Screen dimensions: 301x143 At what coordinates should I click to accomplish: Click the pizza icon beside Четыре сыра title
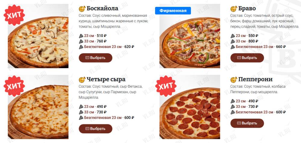[x=82, y=79]
